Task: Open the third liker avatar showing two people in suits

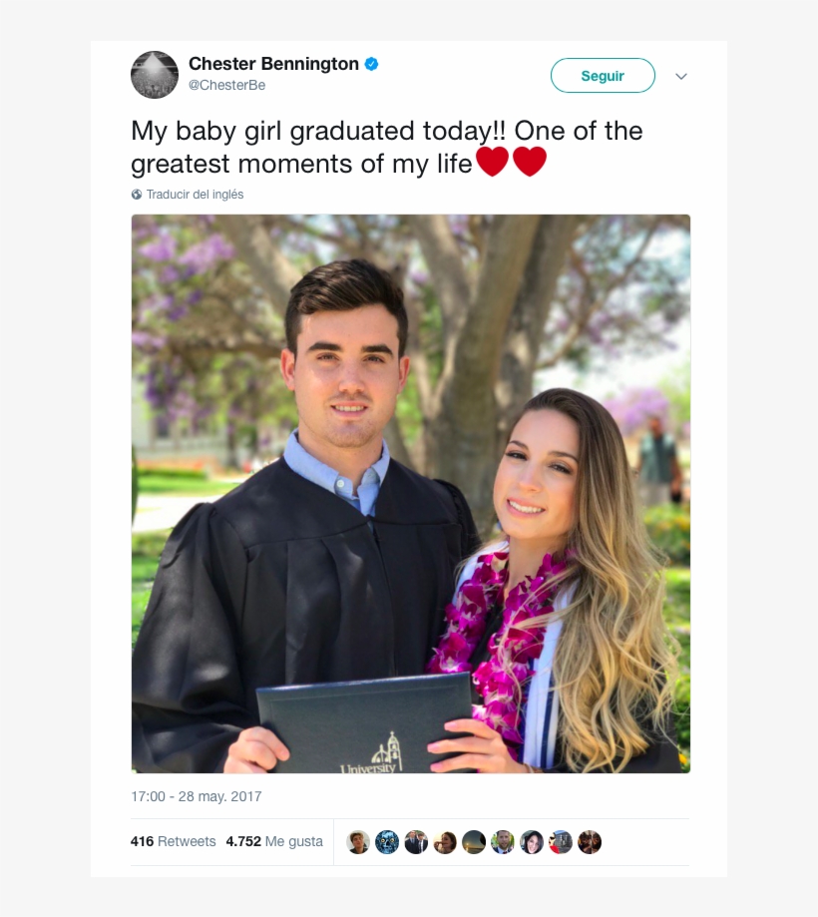Action: point(416,842)
